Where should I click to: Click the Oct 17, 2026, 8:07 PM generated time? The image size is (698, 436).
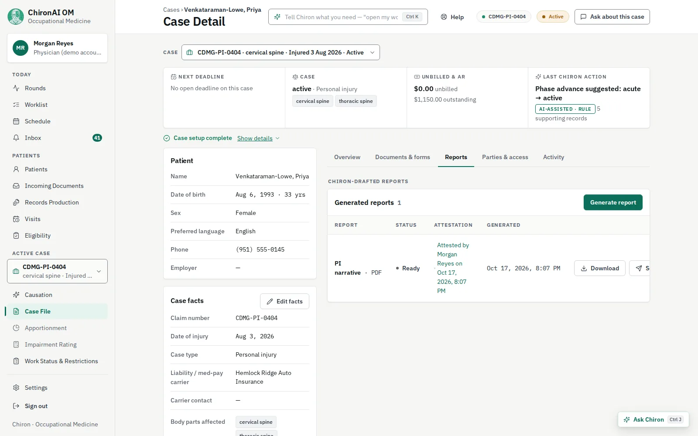[523, 268]
